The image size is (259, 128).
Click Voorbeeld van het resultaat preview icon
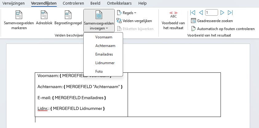[x=173, y=14]
